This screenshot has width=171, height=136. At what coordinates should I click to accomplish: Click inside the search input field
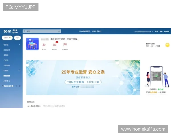[42, 31]
